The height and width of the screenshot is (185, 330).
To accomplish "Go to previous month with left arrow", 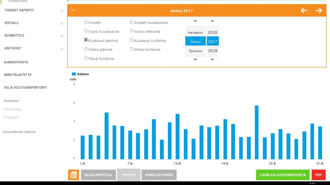I will (304, 11).
